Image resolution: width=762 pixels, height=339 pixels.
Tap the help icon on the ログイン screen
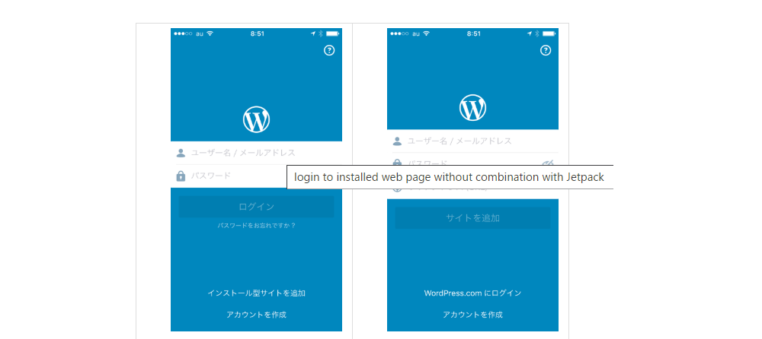pyautogui.click(x=329, y=50)
